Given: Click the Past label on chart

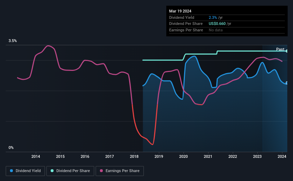Looking at the screenshot, I should click(x=280, y=49).
